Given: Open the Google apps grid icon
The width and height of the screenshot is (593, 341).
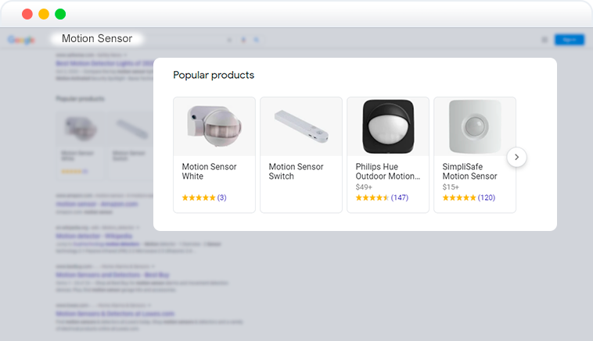Looking at the screenshot, I should [x=544, y=40].
